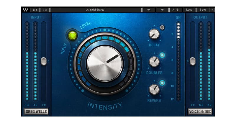This screenshot has width=236, height=123.
Task: Click the Waves logo icon
Action: [25, 10]
